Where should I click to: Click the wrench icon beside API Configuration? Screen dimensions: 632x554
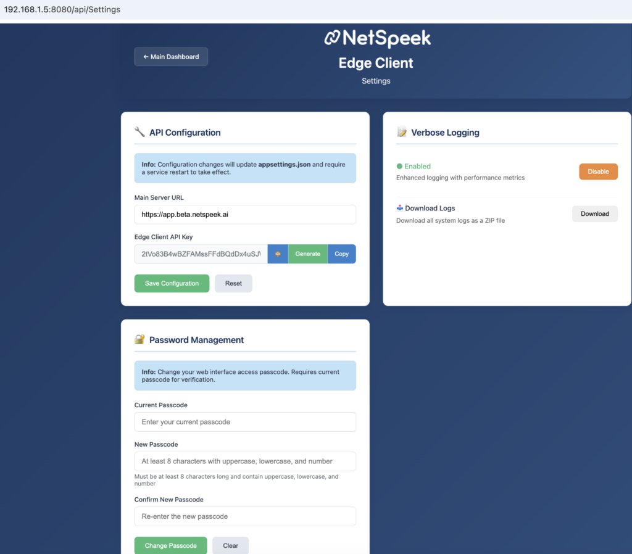(x=139, y=132)
